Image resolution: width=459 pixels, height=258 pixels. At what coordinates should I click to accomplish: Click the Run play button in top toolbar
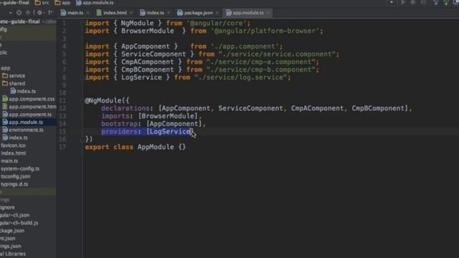pos(403,3)
